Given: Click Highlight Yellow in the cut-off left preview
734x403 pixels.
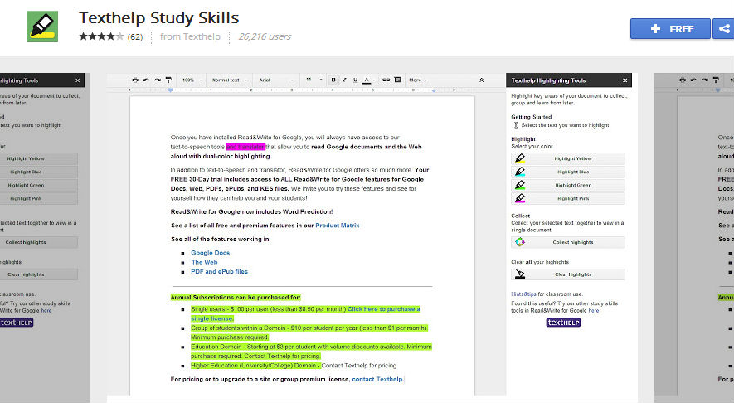Looking at the screenshot, I should (x=38, y=158).
